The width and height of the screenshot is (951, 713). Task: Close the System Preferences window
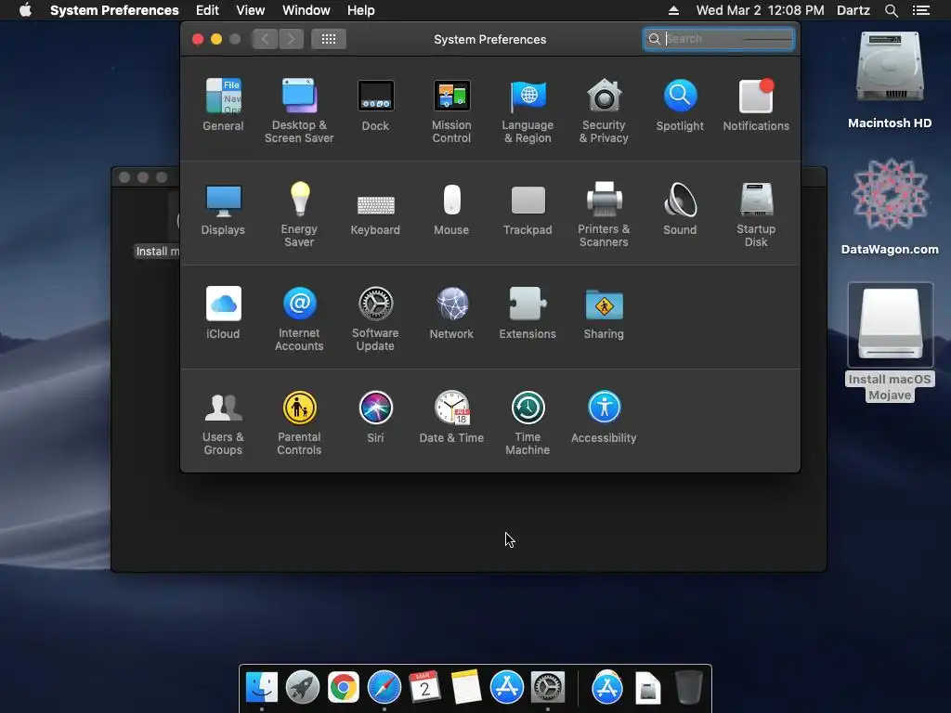tap(198, 39)
